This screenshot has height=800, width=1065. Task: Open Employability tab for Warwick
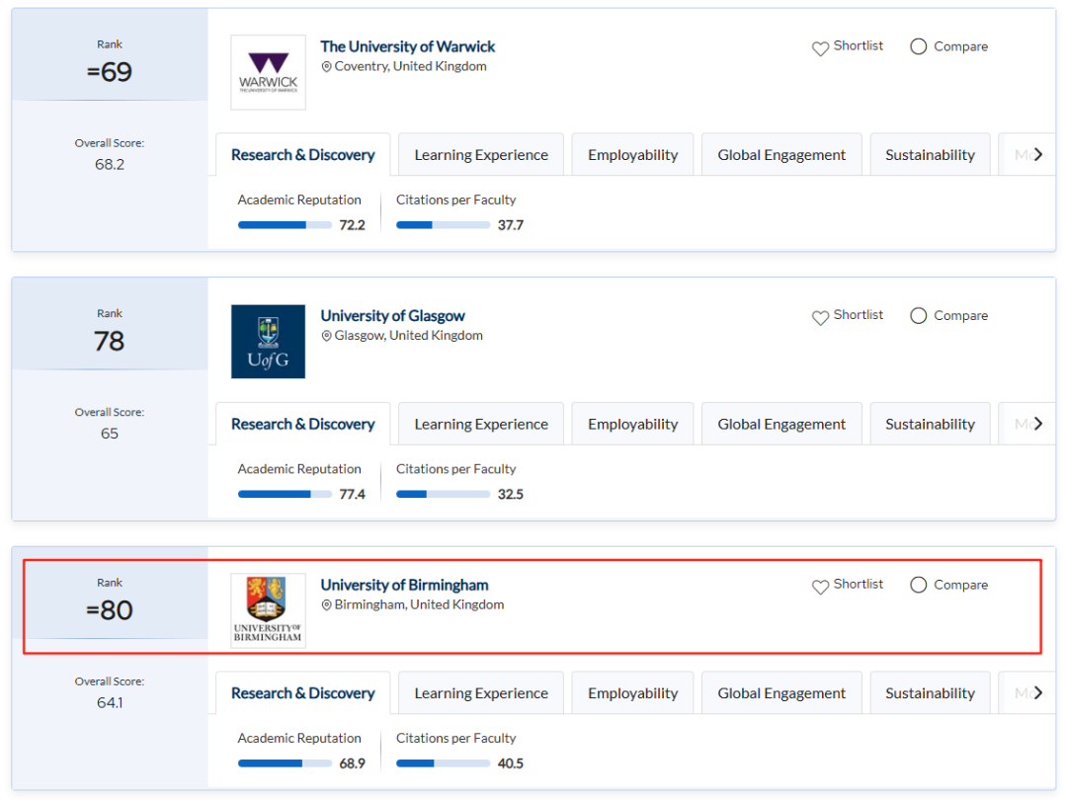pyautogui.click(x=632, y=155)
